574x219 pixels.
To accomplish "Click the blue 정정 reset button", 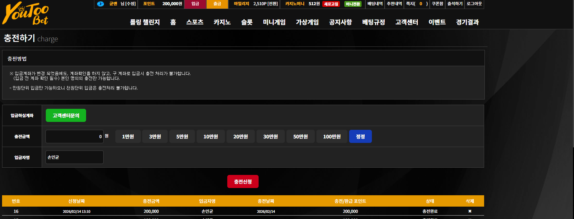I will pyautogui.click(x=361, y=136).
